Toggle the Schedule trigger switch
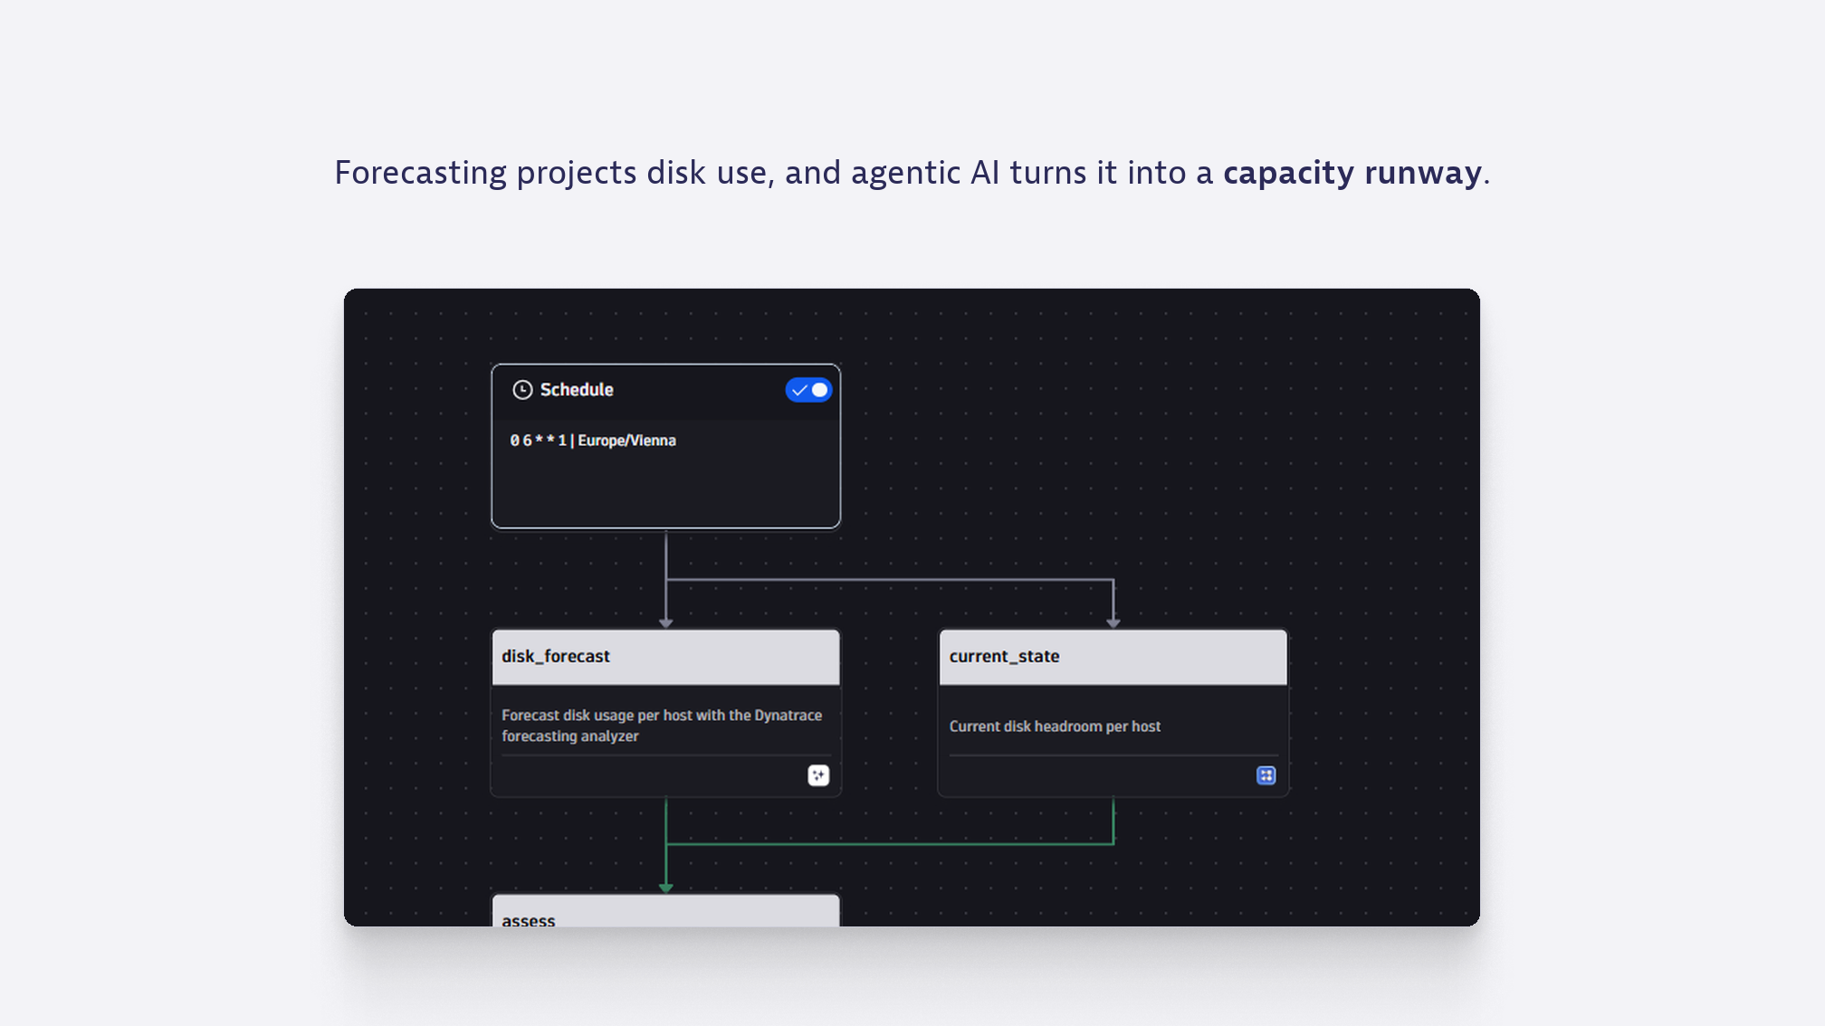The height and width of the screenshot is (1026, 1825). tap(808, 390)
